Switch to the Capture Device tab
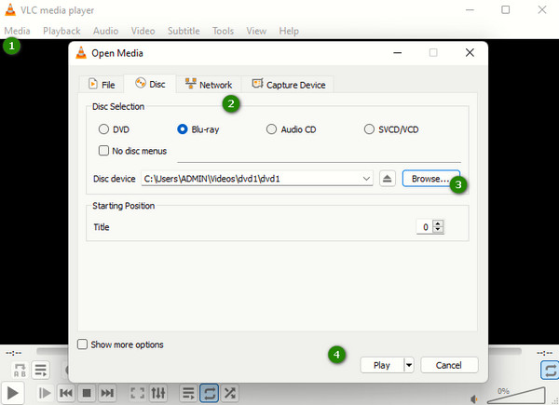The width and height of the screenshot is (559, 405). [x=289, y=85]
